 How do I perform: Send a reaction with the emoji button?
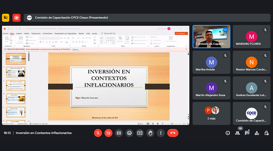(x=129, y=133)
